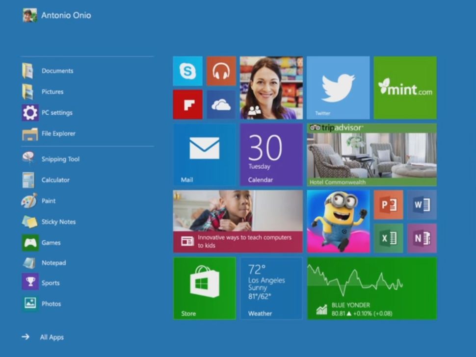Visit mint.com via its tile

click(x=405, y=87)
